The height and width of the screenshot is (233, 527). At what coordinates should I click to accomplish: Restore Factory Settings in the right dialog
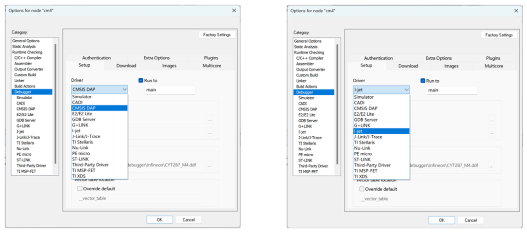(499, 35)
